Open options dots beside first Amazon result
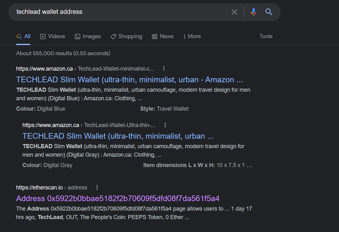Image resolution: width=339 pixels, height=232 pixels. tap(164, 68)
